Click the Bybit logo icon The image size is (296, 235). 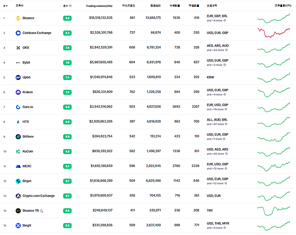click(x=18, y=63)
